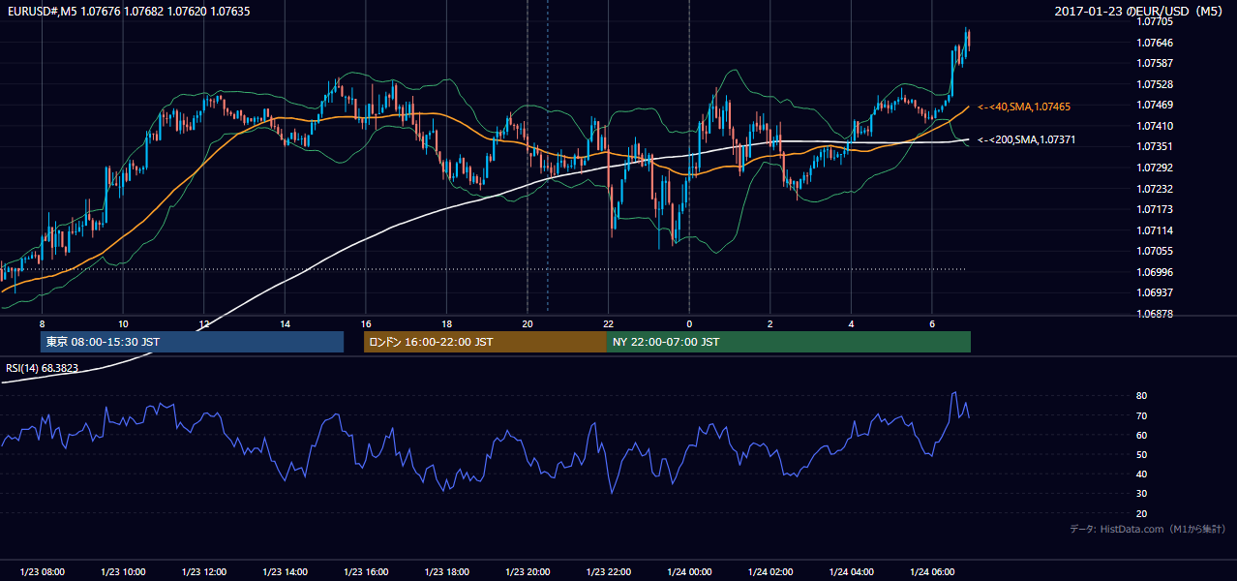Click bottom time label 1/24 00:00
The height and width of the screenshot is (581, 1237).
tap(689, 572)
